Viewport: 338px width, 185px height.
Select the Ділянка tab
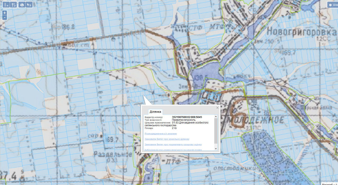155,112
